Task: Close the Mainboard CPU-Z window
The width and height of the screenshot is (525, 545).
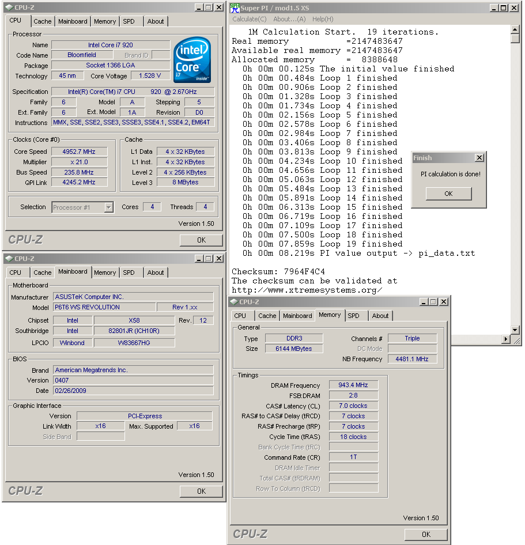Action: pos(218,259)
